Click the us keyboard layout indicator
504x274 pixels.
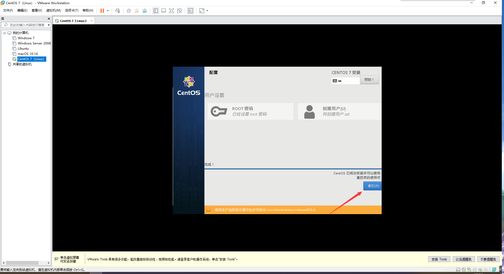(x=346, y=81)
